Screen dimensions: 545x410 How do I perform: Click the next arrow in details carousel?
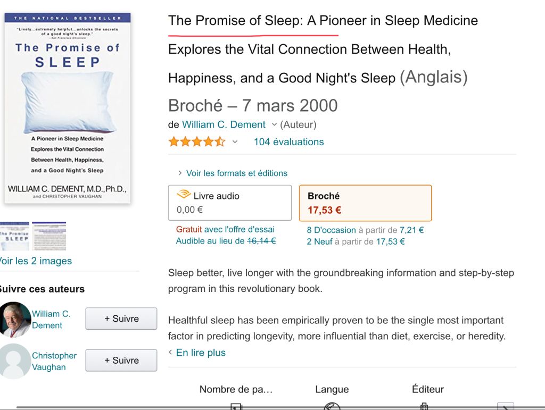pyautogui.click(x=505, y=407)
